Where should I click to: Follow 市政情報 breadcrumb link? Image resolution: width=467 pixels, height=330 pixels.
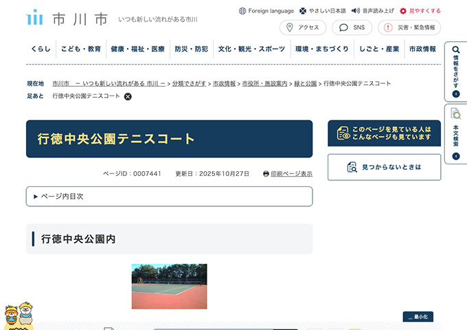(x=225, y=84)
